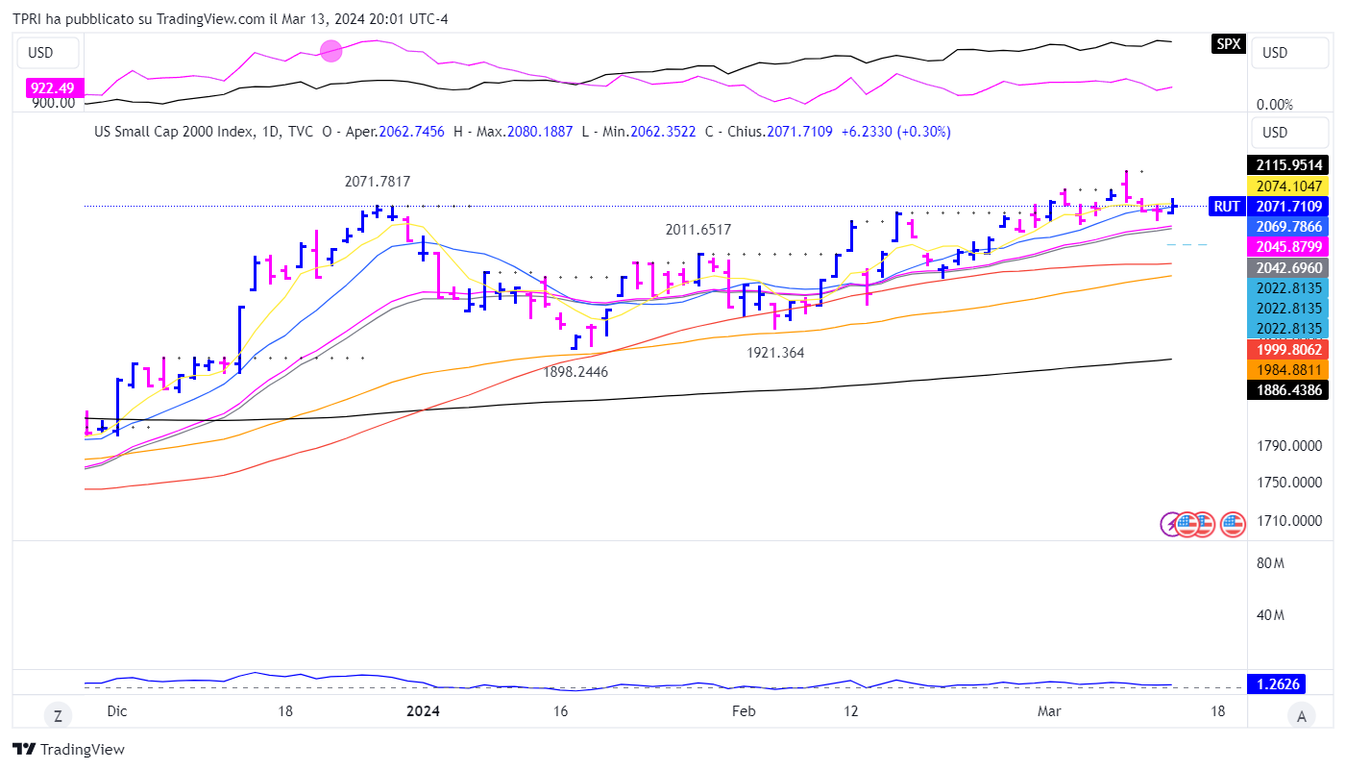Screen dimensions: 1346x770
Task: Click the 2024 label on time axis
Action: [x=423, y=711]
